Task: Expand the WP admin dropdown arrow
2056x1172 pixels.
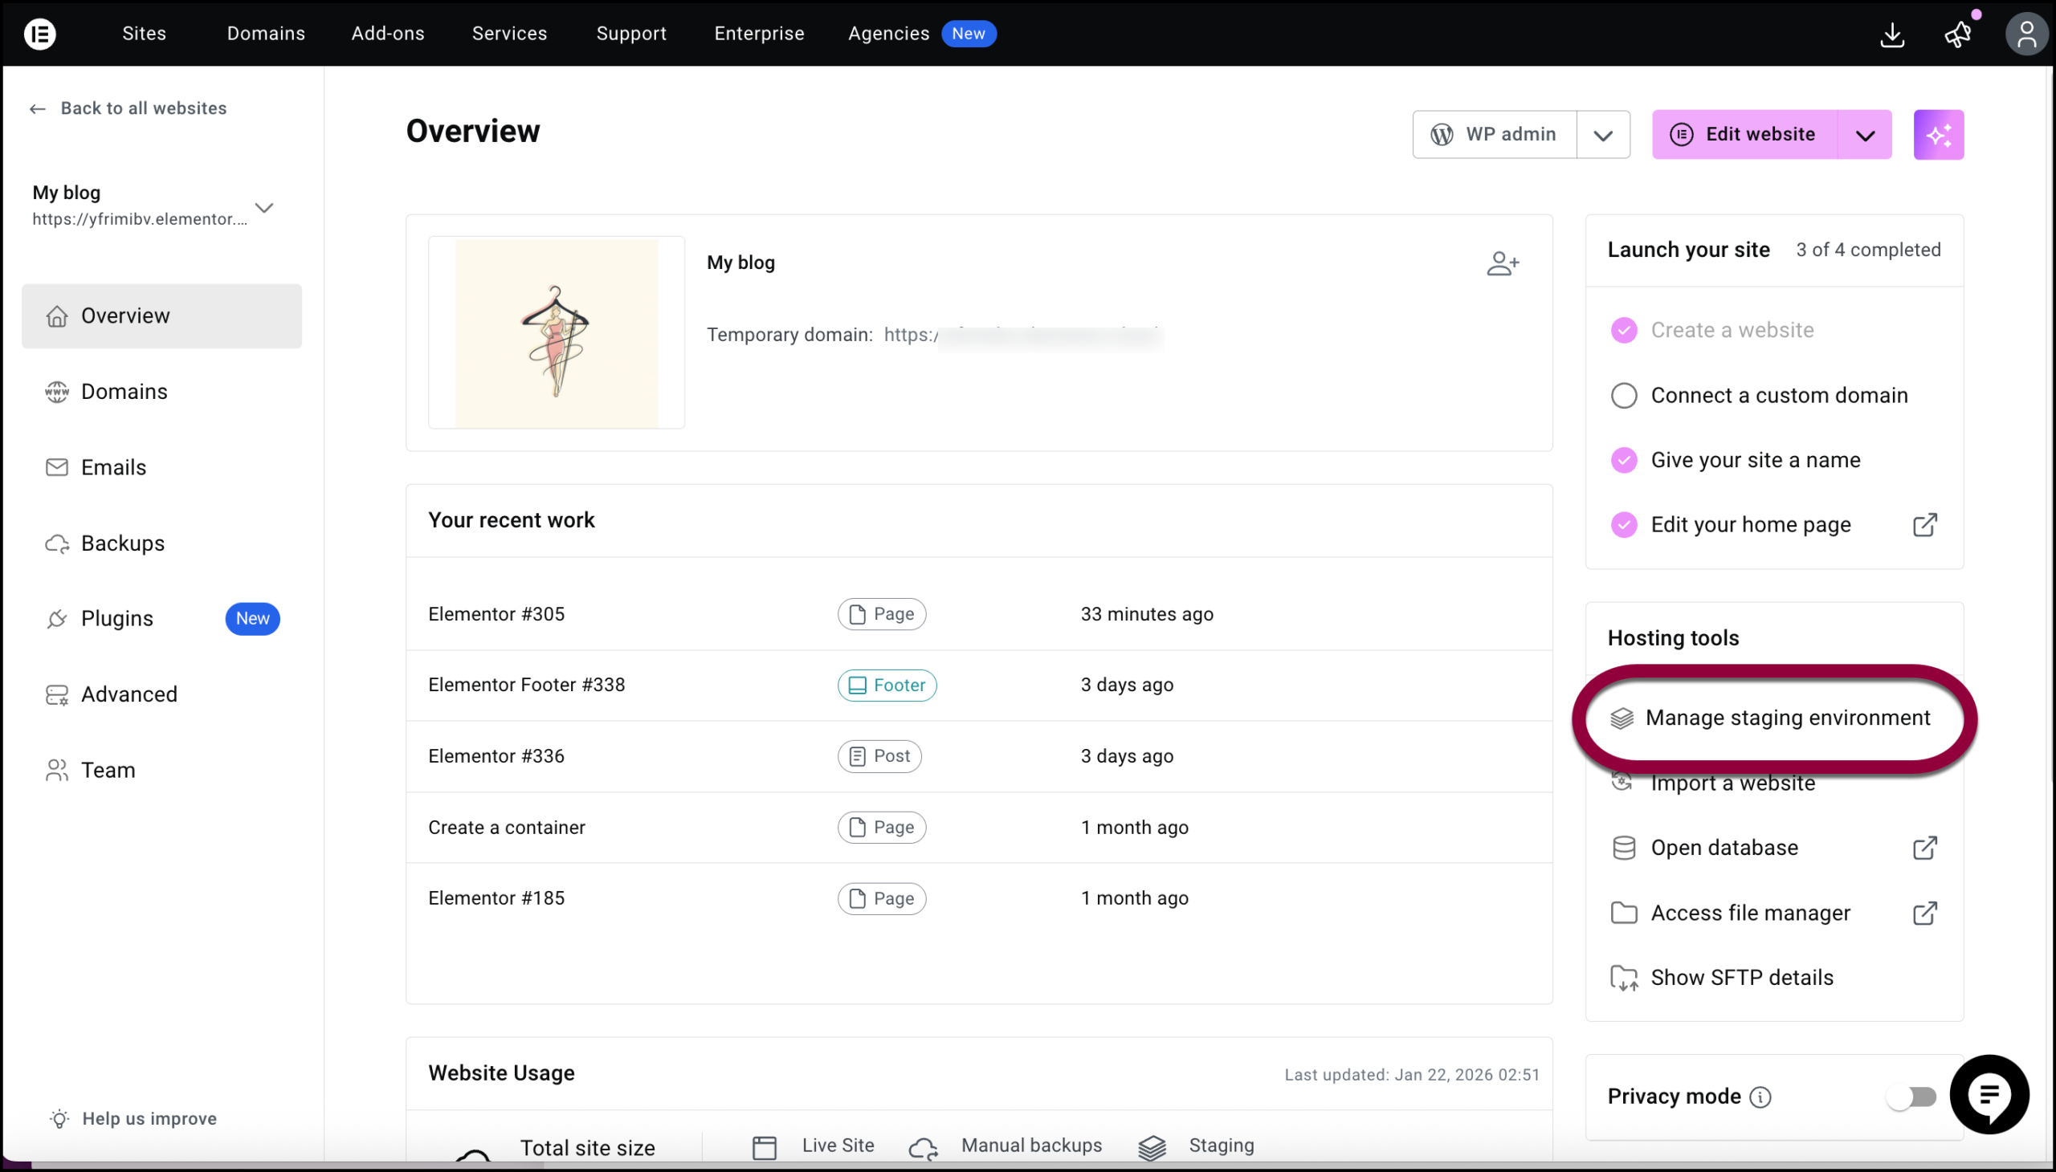Action: pyautogui.click(x=1602, y=135)
